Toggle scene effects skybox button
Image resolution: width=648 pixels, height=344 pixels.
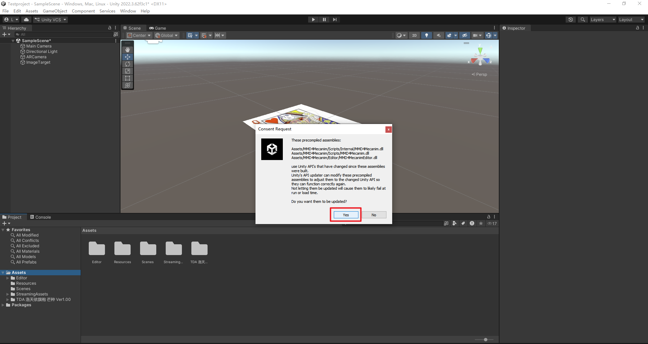click(x=449, y=35)
